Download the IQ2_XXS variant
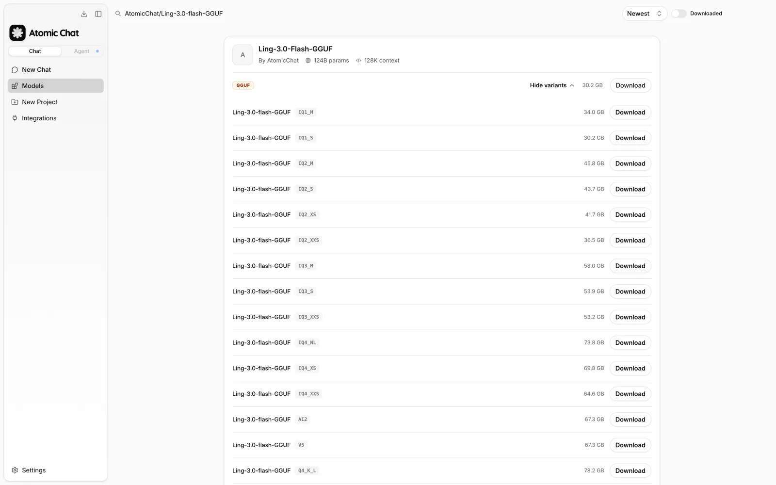The width and height of the screenshot is (776, 485). point(630,240)
